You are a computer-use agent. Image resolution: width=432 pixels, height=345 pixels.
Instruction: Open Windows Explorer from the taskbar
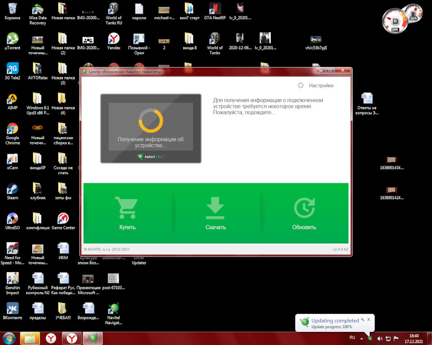pos(30,338)
